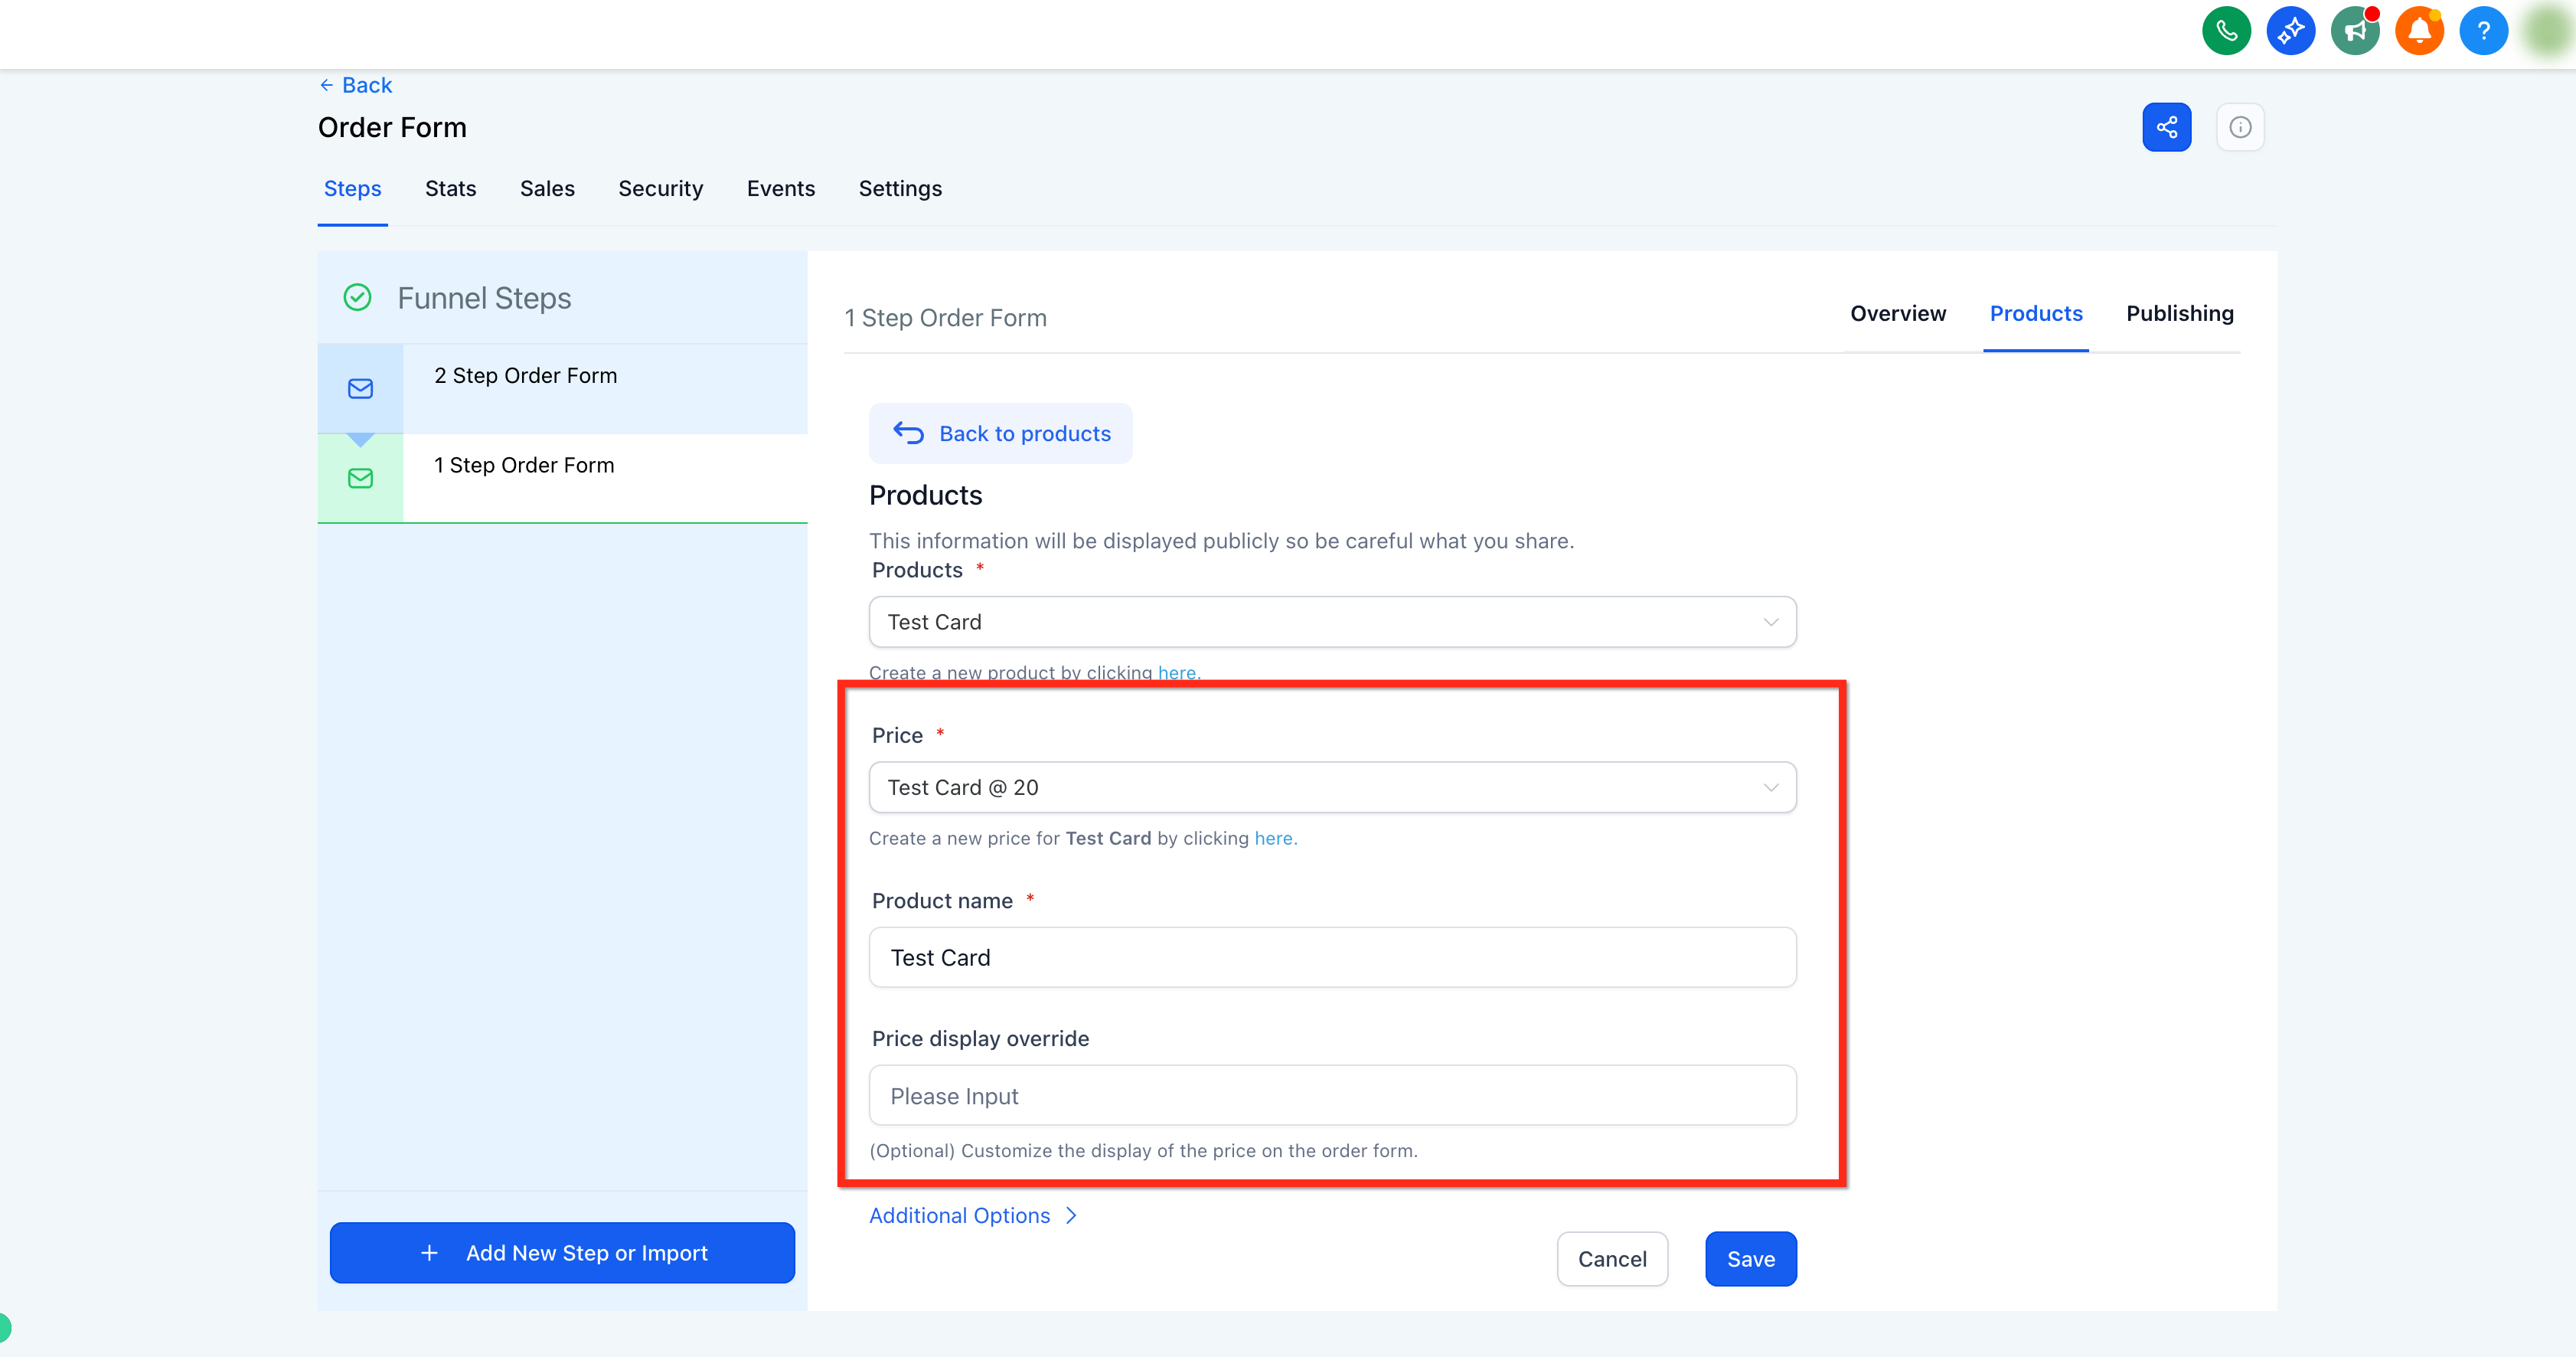
Task: Click the envelope icon for 2 Step Order Form
Action: tap(360, 389)
